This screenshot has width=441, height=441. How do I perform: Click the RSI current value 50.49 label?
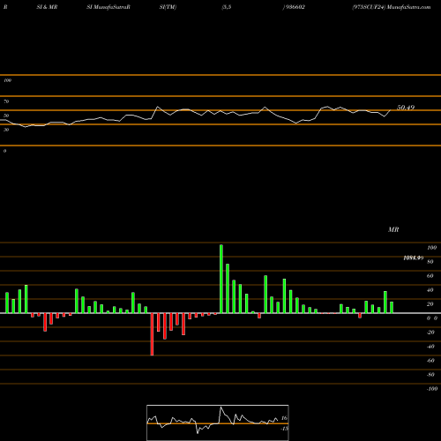pyautogui.click(x=406, y=108)
